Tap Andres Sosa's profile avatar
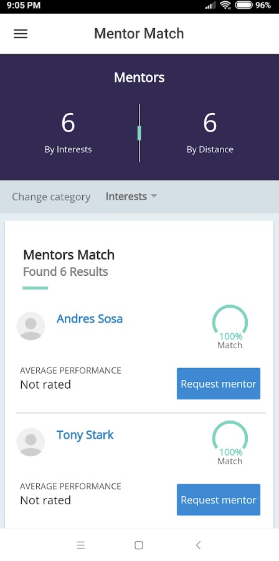The width and height of the screenshot is (279, 561). (31, 326)
